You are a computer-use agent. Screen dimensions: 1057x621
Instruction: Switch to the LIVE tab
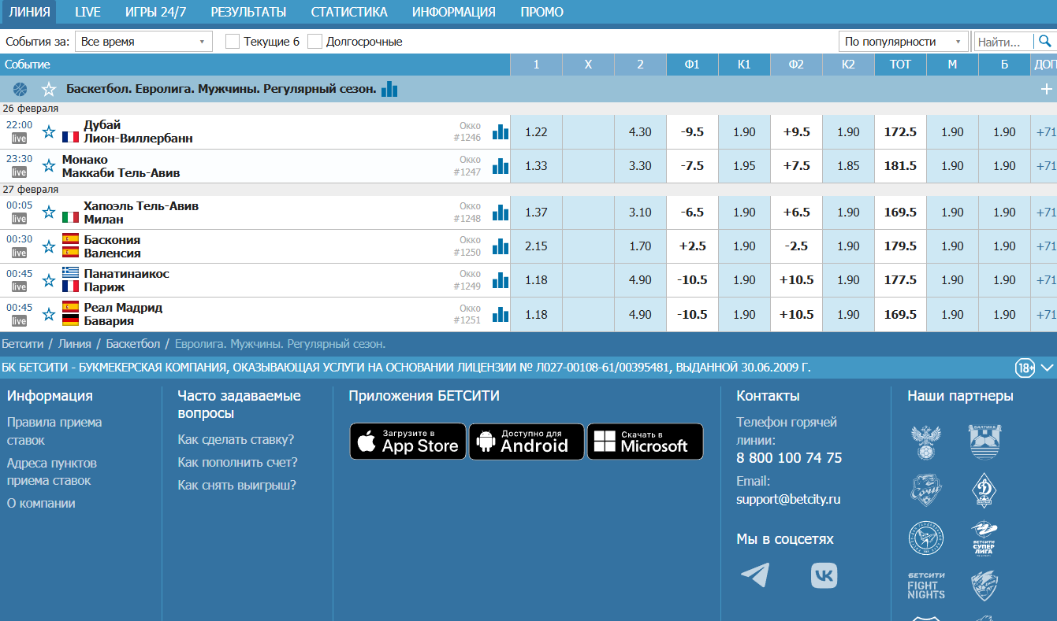point(87,12)
